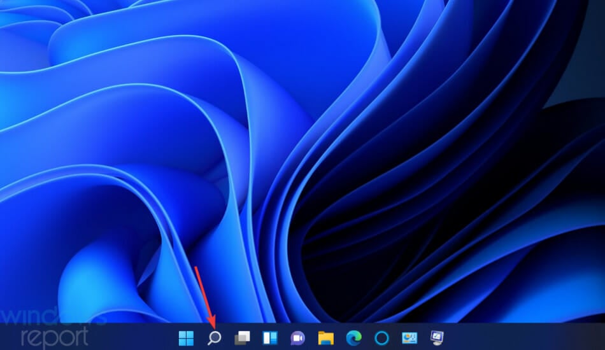
Task: Show the Widgets panel
Action: pyautogui.click(x=270, y=337)
